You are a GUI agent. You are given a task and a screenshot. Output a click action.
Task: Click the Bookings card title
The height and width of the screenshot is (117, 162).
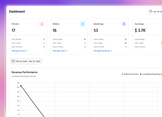point(99,24)
